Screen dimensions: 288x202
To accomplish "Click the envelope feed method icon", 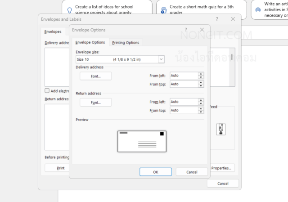I will [221, 129].
